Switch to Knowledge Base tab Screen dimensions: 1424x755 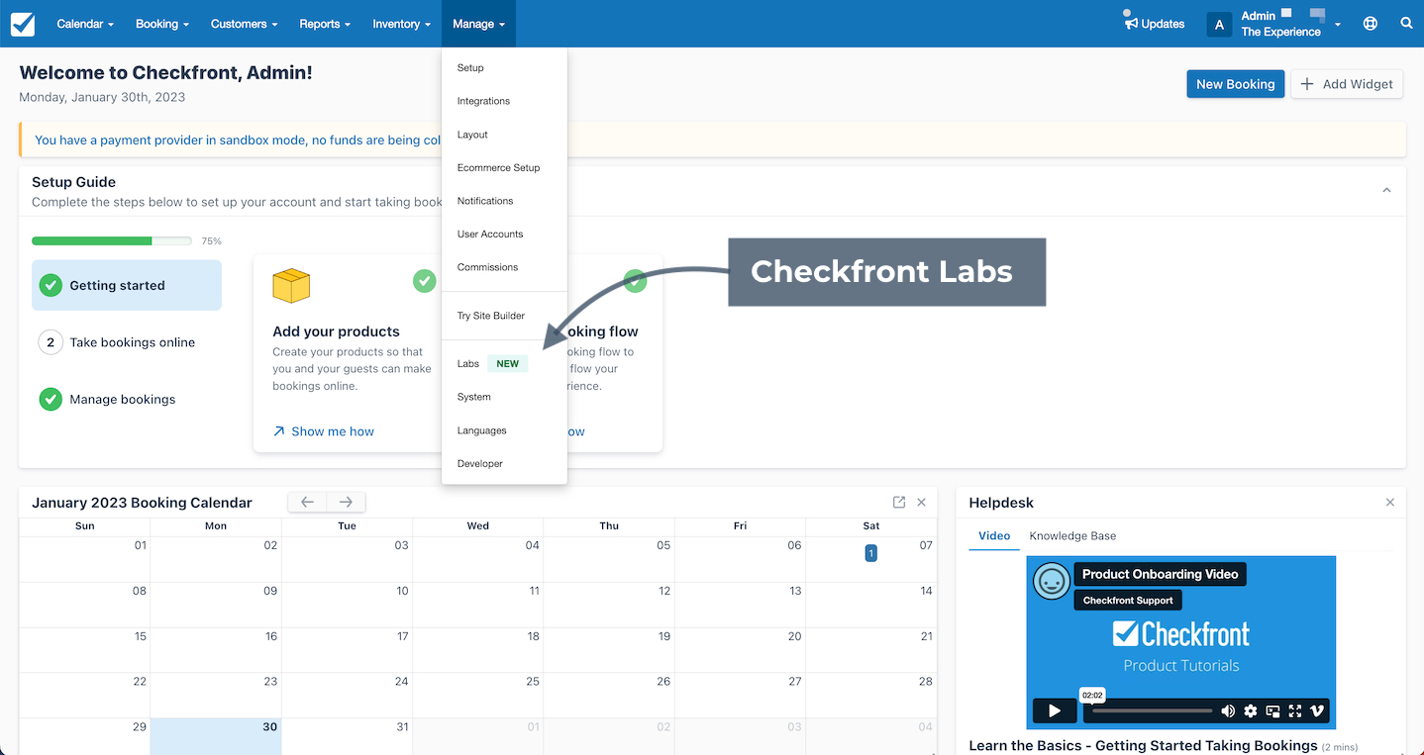[x=1072, y=535]
